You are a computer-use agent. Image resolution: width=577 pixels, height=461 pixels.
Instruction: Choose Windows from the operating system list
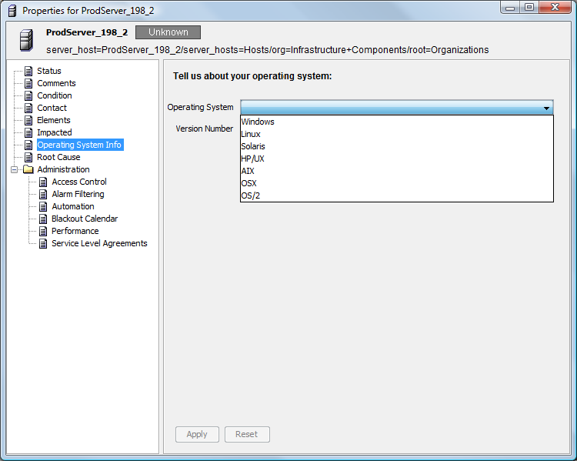click(397, 122)
